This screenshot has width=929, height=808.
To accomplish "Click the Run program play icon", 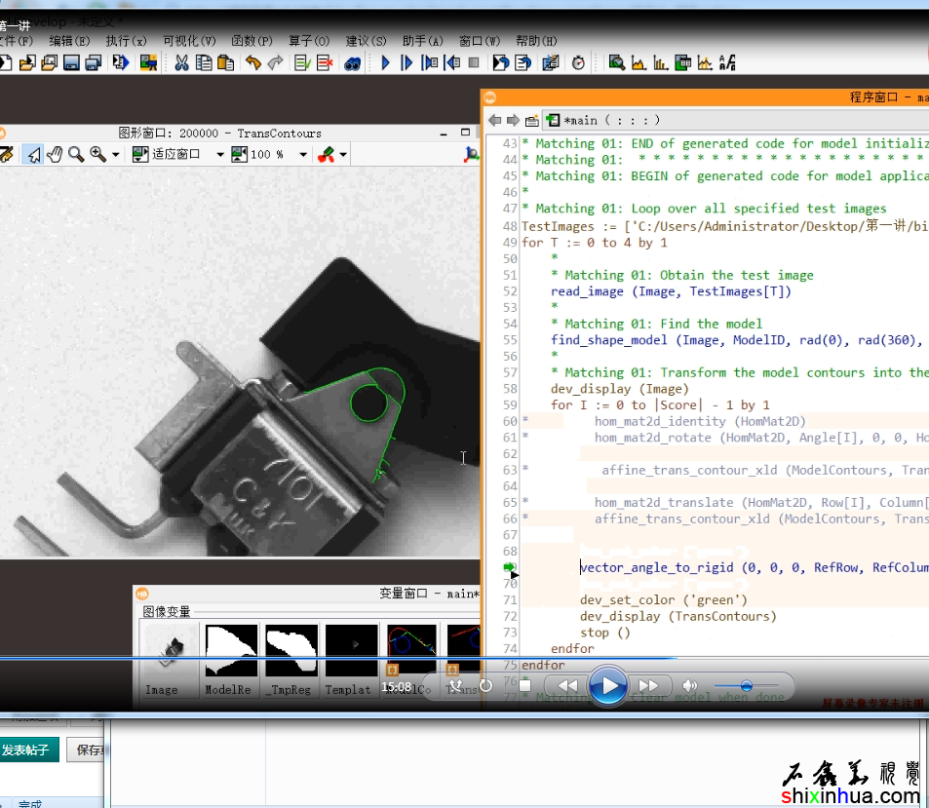I will 385,63.
